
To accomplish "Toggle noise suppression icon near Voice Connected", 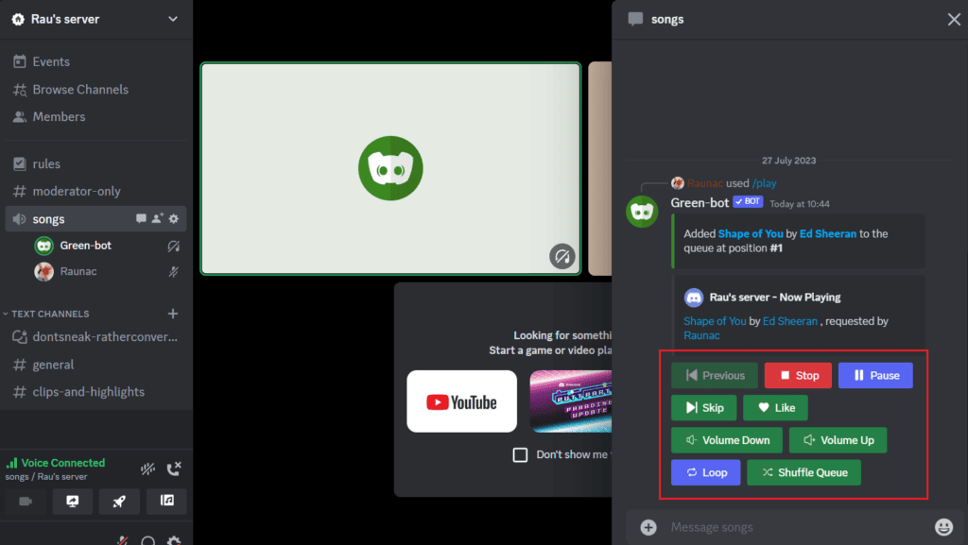I will tap(147, 468).
